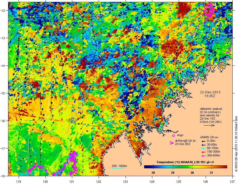238x184 pixels.
Task: Click the magenta Argo circle marker in legend
Action: [x=173, y=136]
